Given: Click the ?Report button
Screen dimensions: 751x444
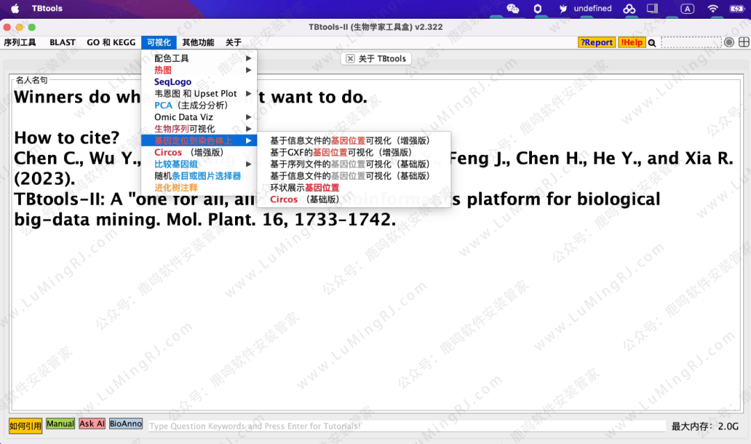Looking at the screenshot, I should coord(596,42).
